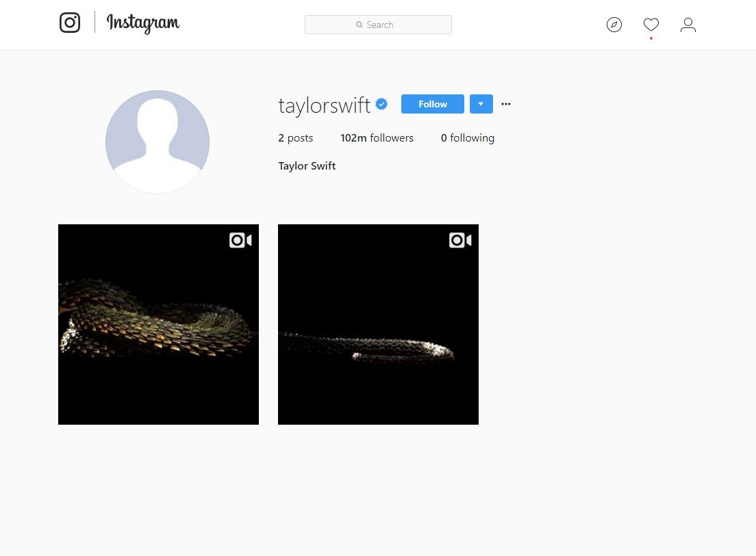Screen dimensions: 756x556
Task: Click the taylorswift username heading
Action: pyautogui.click(x=324, y=105)
